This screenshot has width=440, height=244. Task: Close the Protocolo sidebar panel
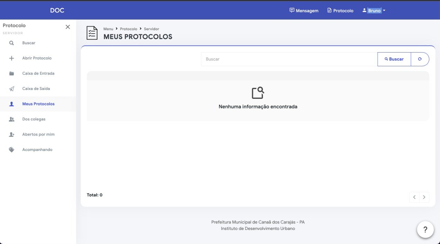(x=68, y=27)
